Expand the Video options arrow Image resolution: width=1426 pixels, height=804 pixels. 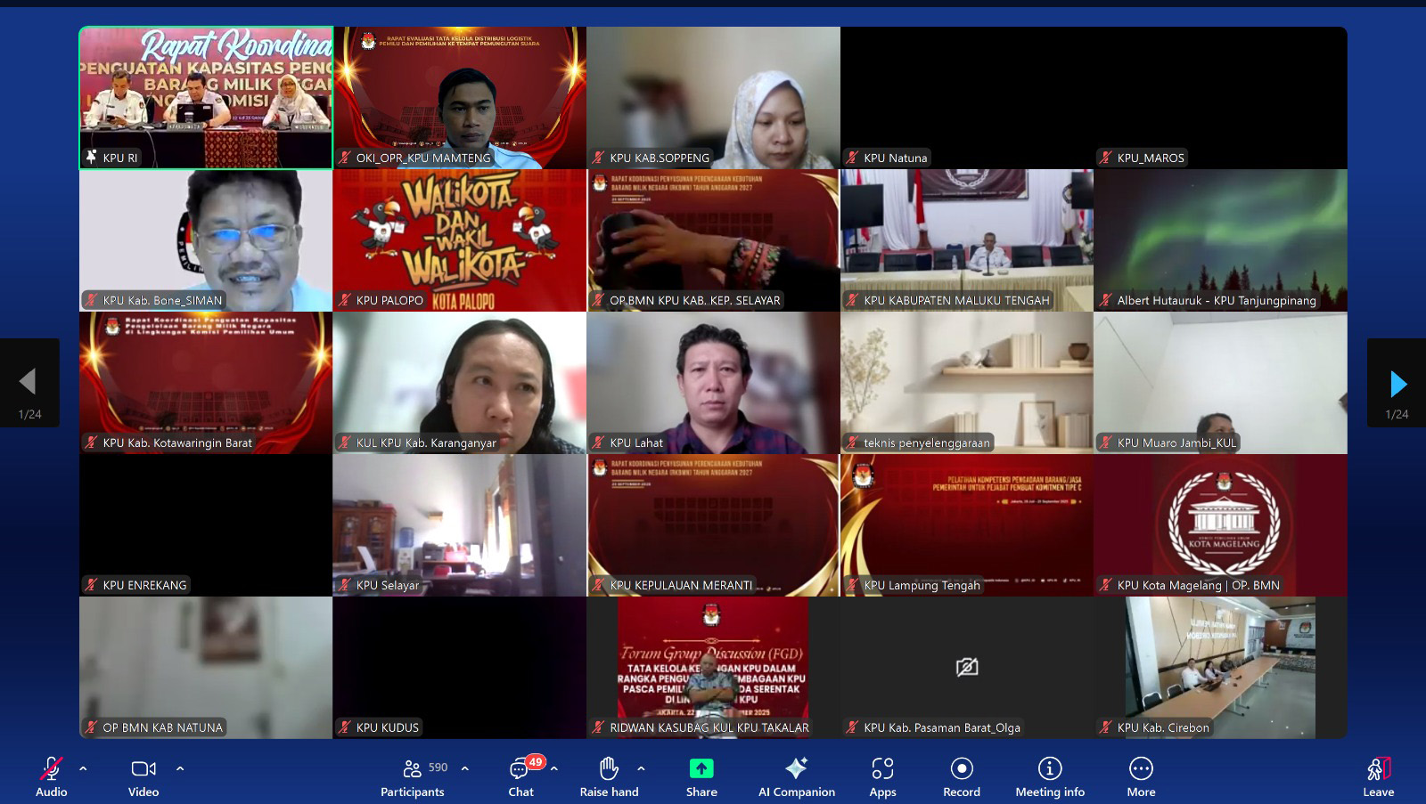180,768
